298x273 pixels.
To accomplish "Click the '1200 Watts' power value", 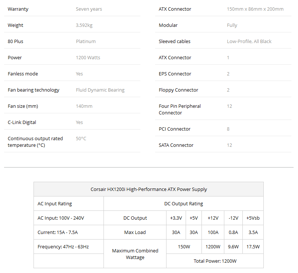I will [x=88, y=57].
